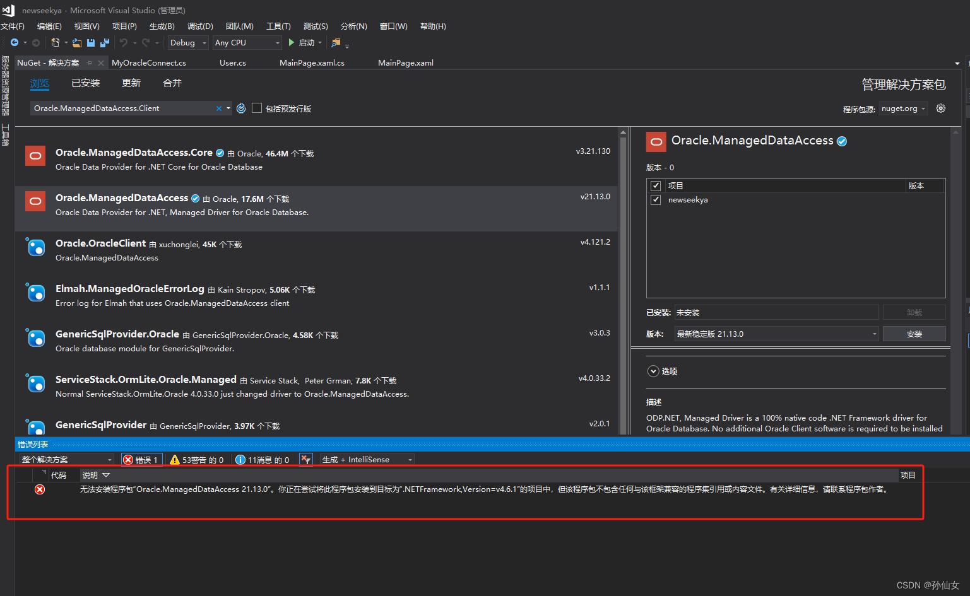Click the Undo arrow icon
This screenshot has height=596, width=970.
[x=124, y=42]
